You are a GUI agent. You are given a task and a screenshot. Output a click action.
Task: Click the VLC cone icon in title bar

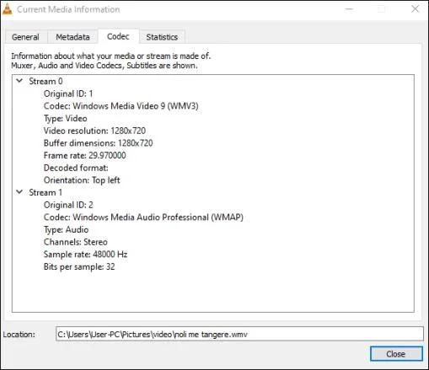pos(7,9)
